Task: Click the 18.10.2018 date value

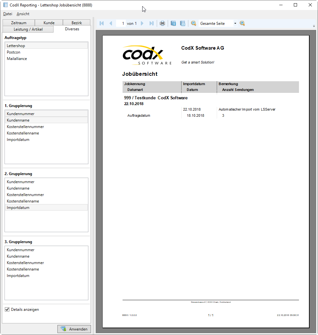Action: click(x=195, y=115)
